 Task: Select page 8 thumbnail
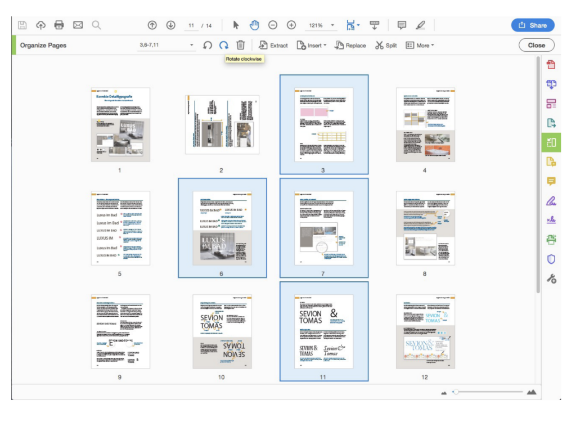[425, 228]
